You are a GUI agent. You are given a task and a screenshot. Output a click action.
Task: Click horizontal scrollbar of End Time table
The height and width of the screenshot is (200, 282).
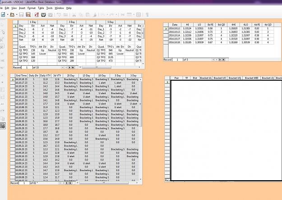coord(104,183)
